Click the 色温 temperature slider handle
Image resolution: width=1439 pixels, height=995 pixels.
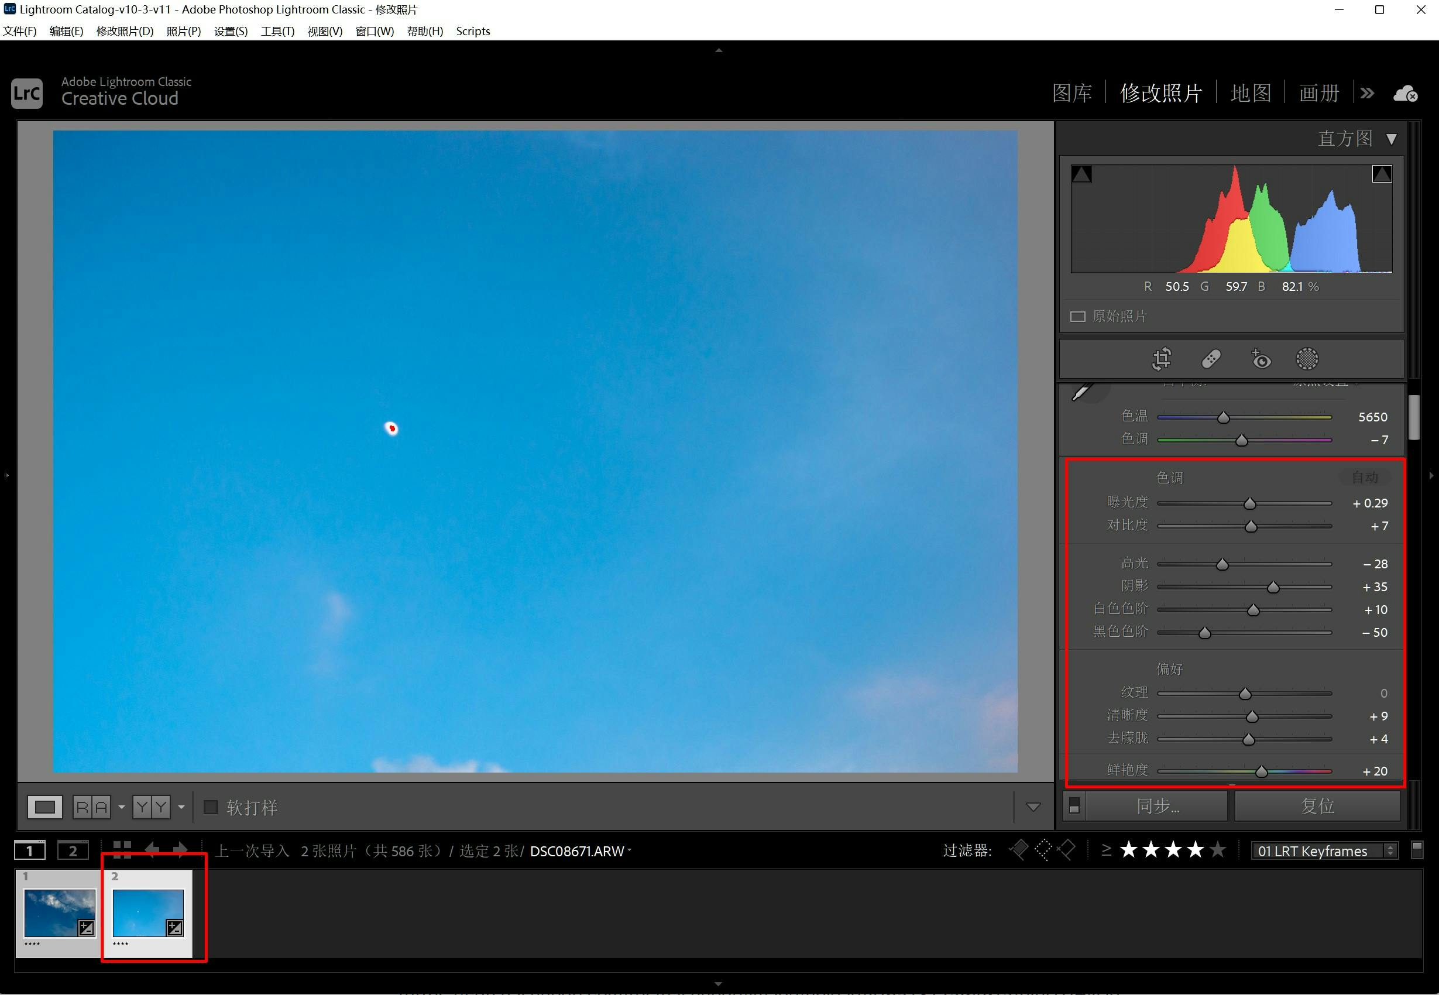click(1224, 417)
